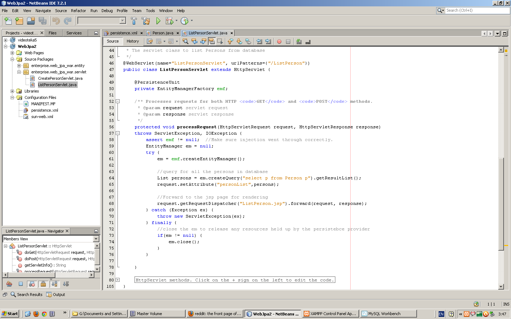The height and width of the screenshot is (319, 511).
Task: Switch to the History view button
Action: click(x=133, y=41)
